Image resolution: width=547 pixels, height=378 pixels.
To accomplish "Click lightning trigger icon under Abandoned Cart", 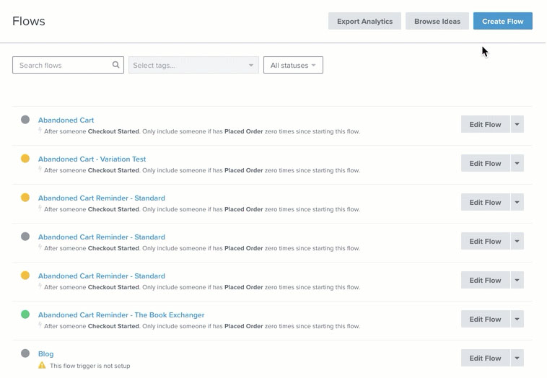I will [x=40, y=131].
